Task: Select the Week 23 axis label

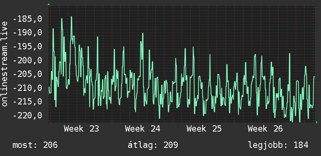Action: coord(81,129)
